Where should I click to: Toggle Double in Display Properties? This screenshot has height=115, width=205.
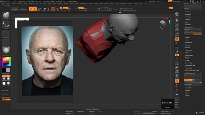point(188,80)
